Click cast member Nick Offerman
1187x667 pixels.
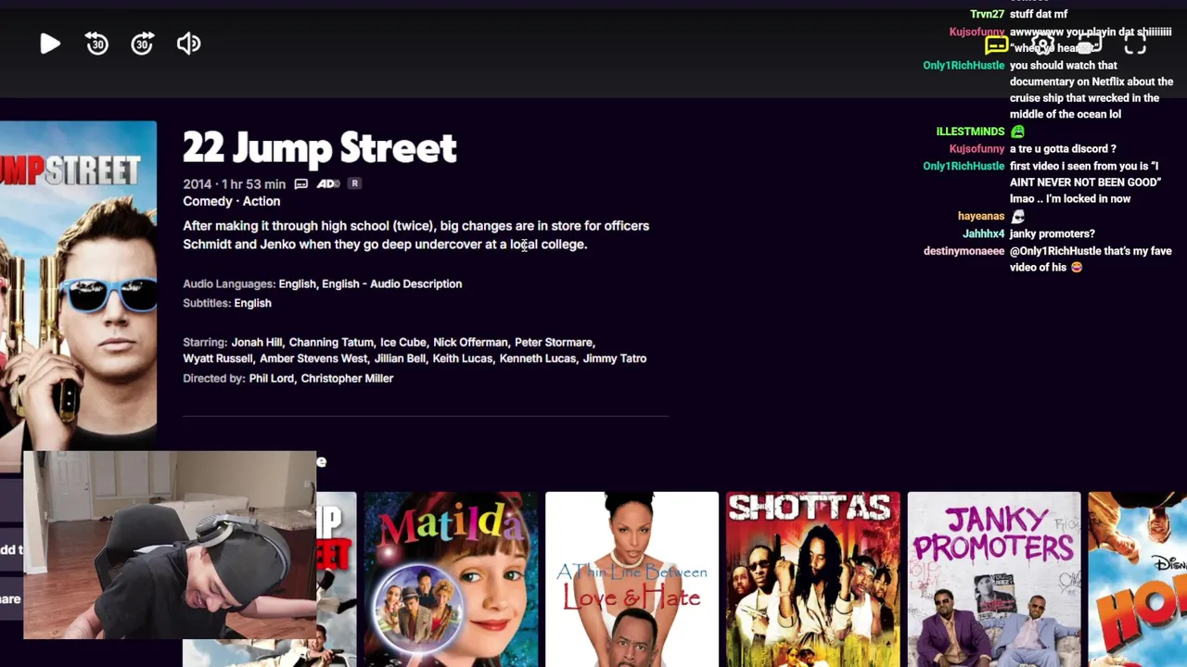(470, 342)
